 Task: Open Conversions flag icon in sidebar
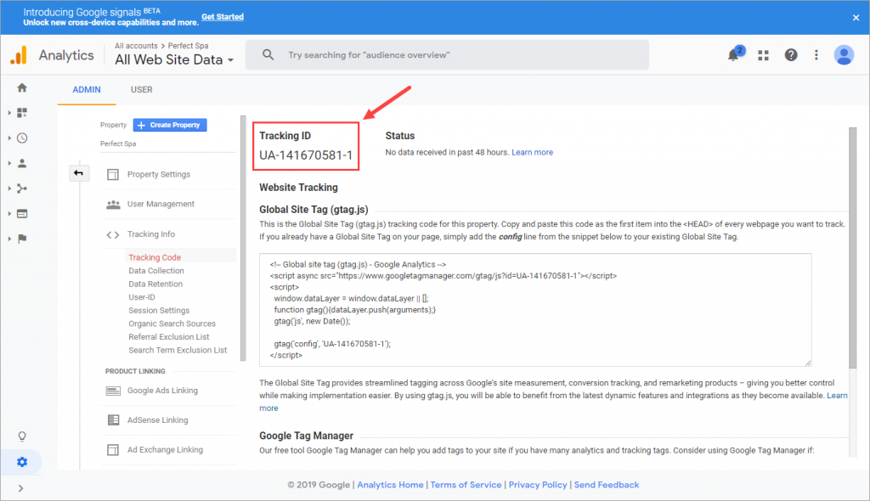coord(22,239)
